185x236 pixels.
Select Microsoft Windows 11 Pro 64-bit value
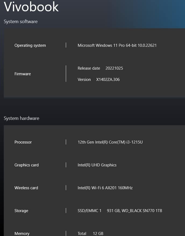tap(117, 45)
